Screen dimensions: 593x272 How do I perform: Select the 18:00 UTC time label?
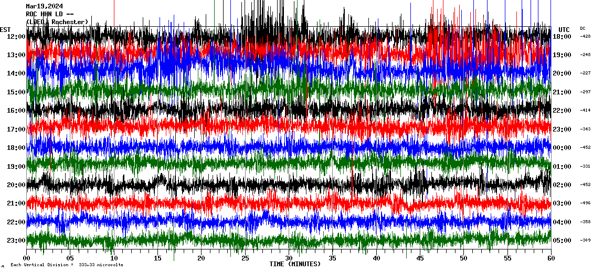tap(562, 36)
